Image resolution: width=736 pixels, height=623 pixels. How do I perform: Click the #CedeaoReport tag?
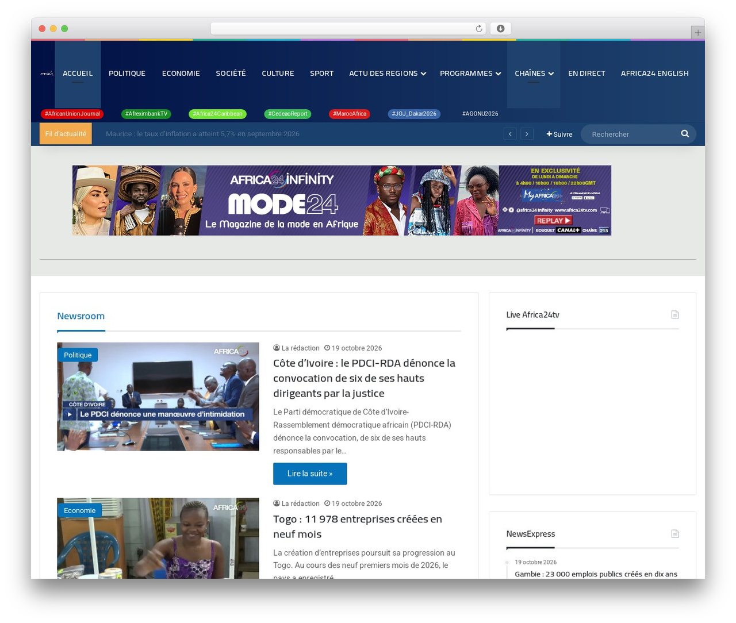coord(287,114)
